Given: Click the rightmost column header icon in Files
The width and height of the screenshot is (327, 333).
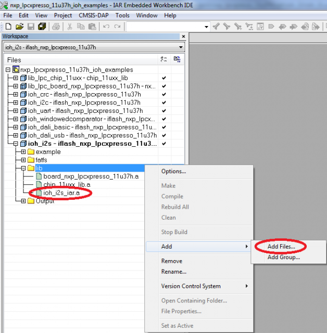Looking at the screenshot, I should point(177,59).
